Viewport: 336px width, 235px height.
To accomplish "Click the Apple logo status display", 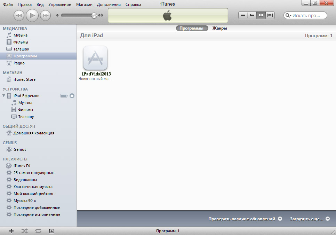I will tap(168, 15).
